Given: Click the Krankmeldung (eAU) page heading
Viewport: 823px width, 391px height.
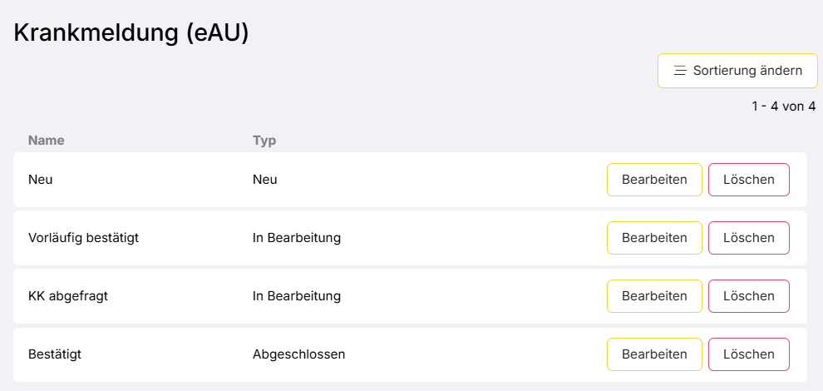Looking at the screenshot, I should (131, 32).
